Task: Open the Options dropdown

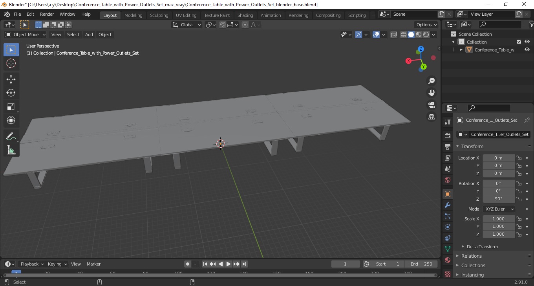Action: 427,25
